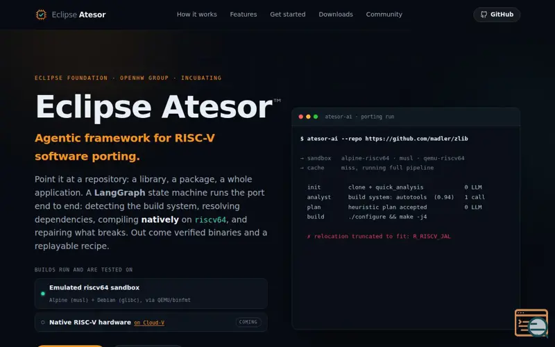Open the GitHub button in header

(497, 15)
